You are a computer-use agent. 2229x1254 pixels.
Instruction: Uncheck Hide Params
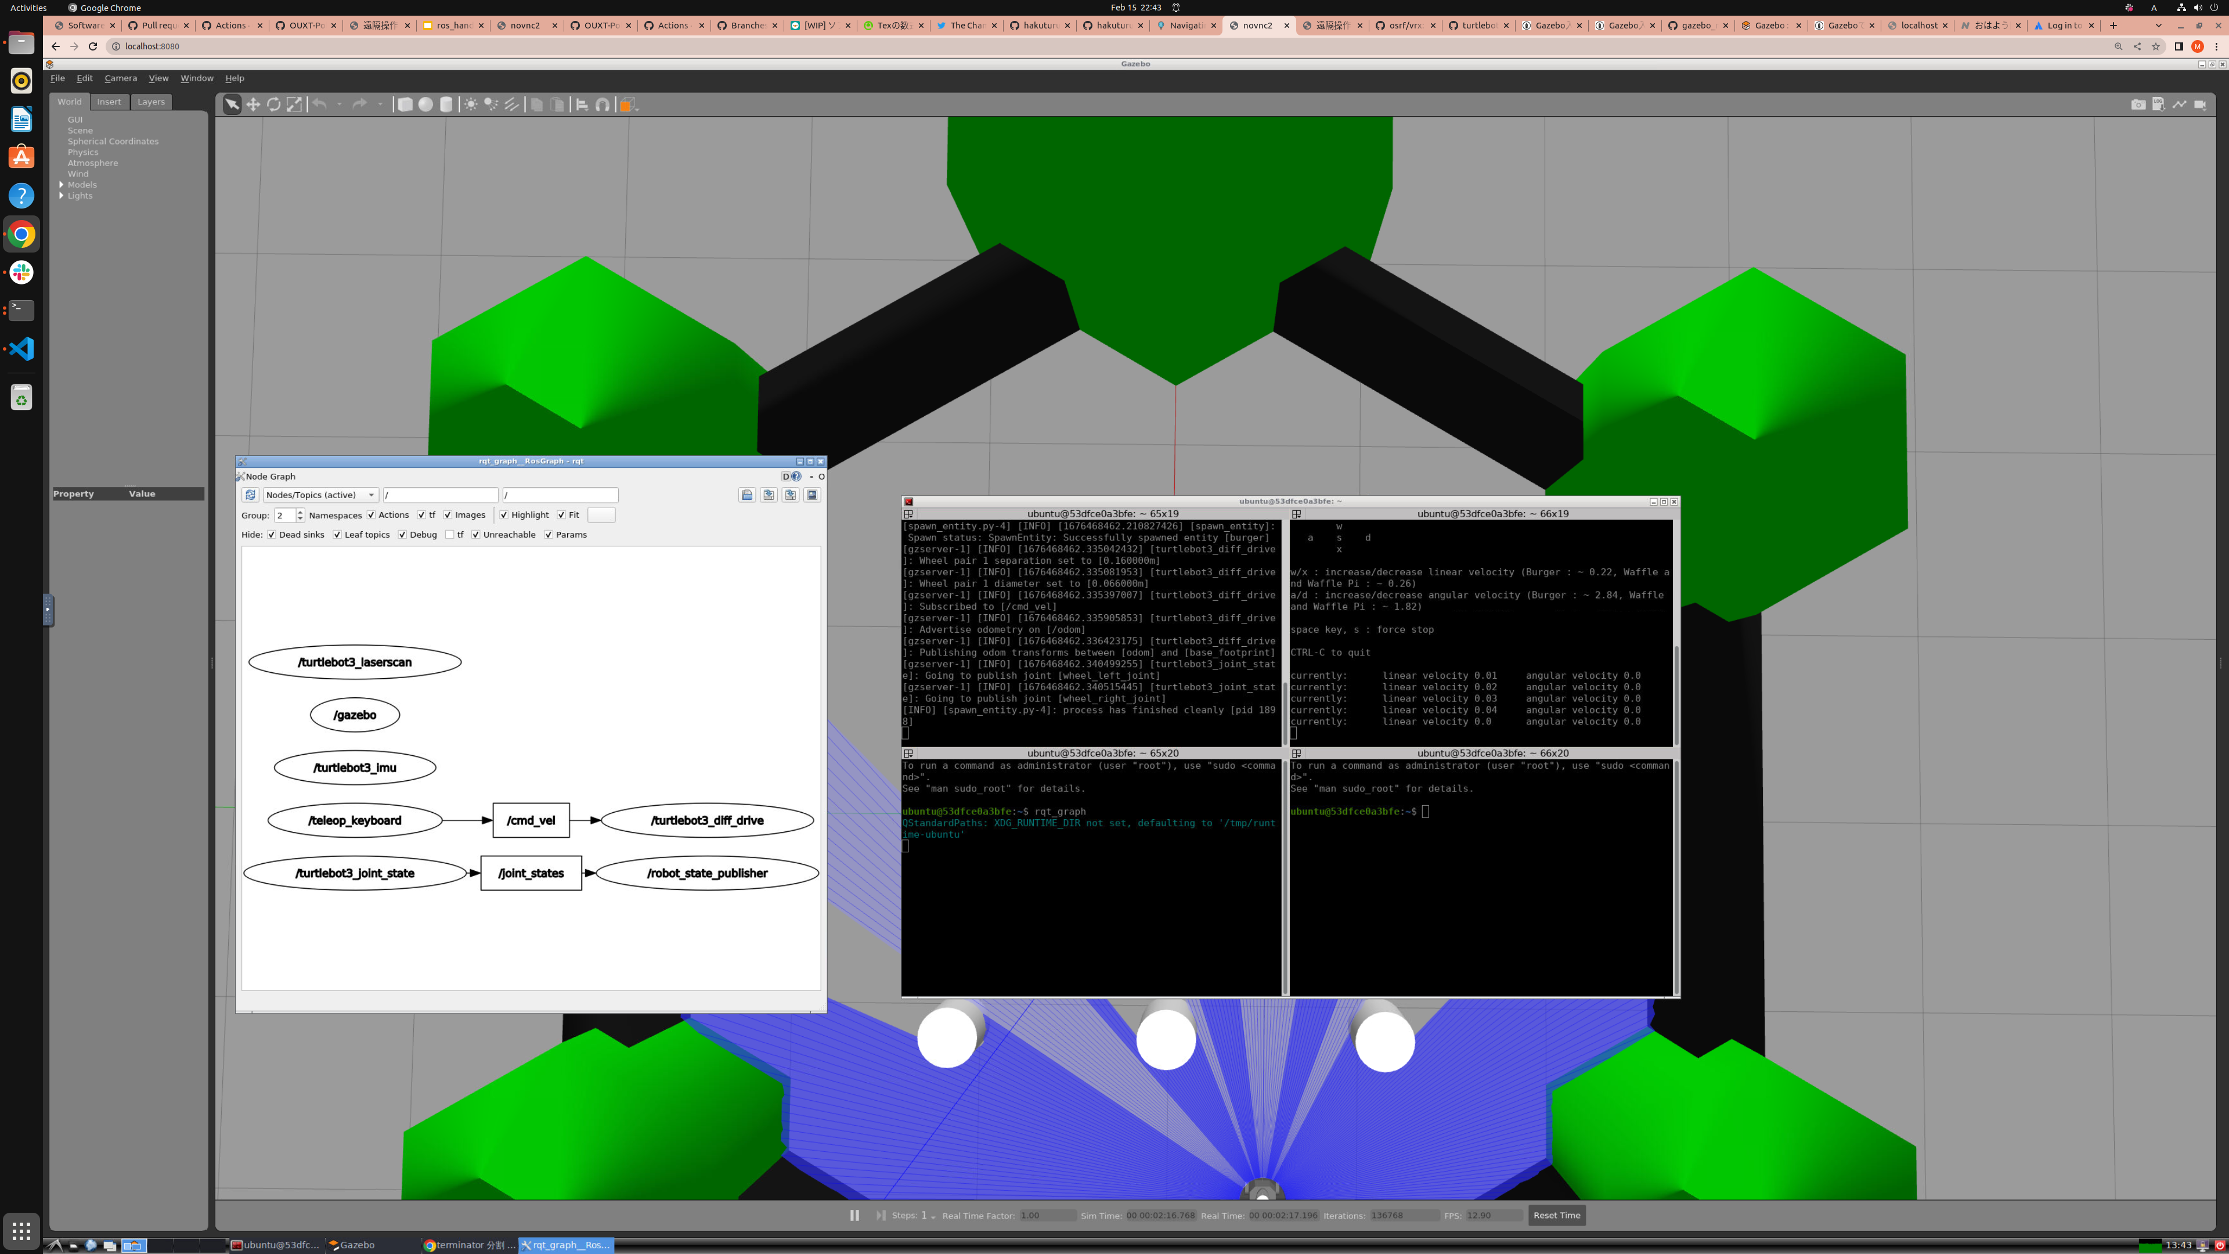[549, 535]
